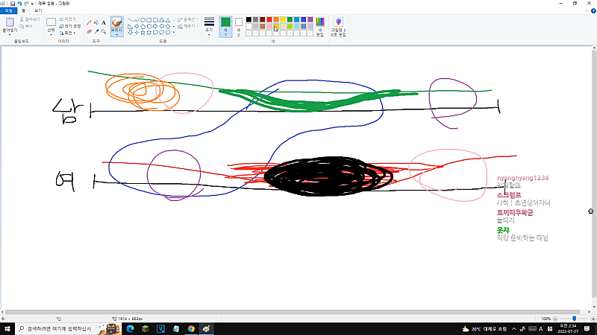Click the Resize image tool
The width and height of the screenshot is (597, 335).
click(70, 26)
